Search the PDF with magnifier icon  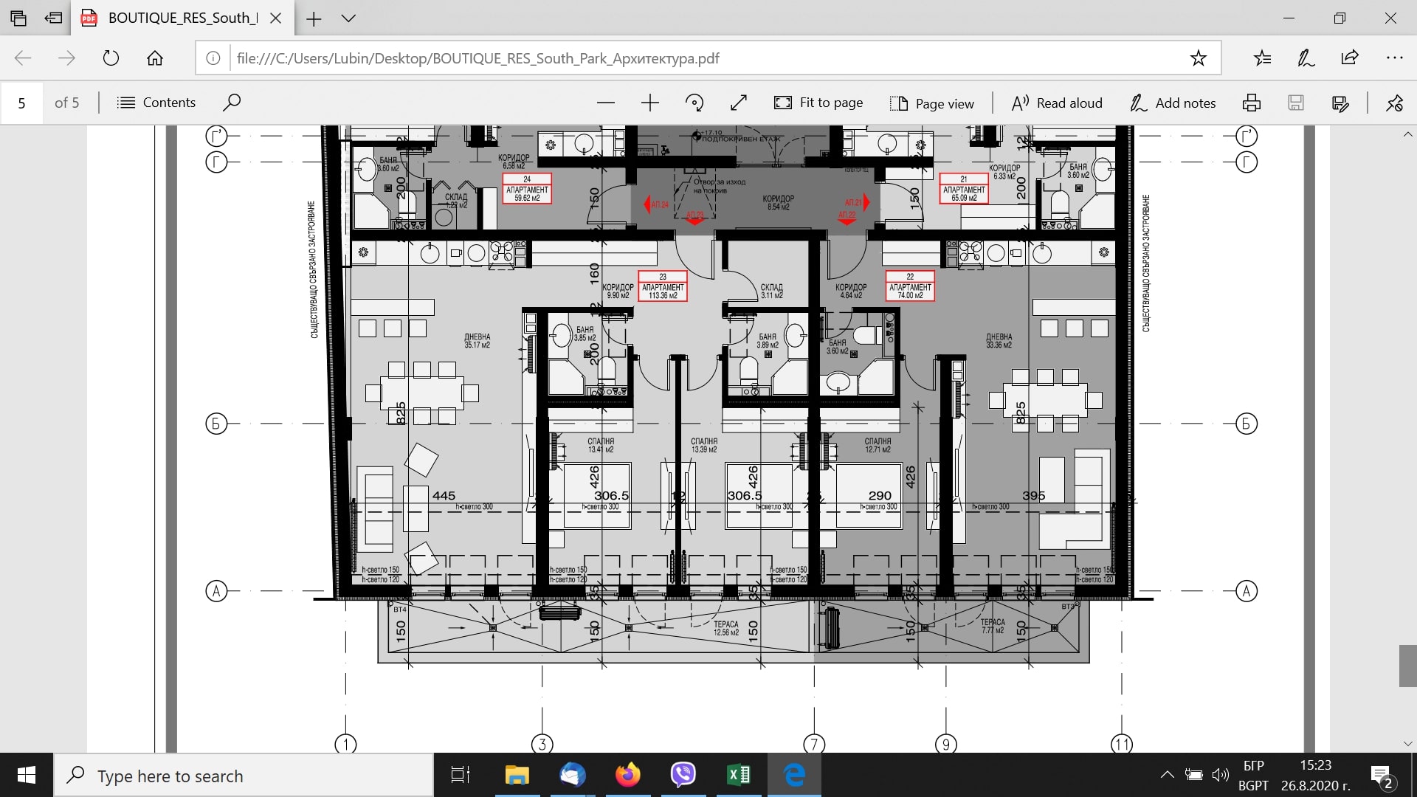pos(232,103)
